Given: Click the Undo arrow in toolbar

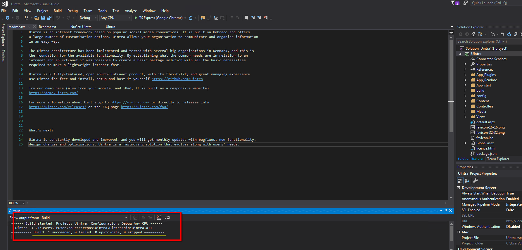Looking at the screenshot, I should (x=58, y=18).
